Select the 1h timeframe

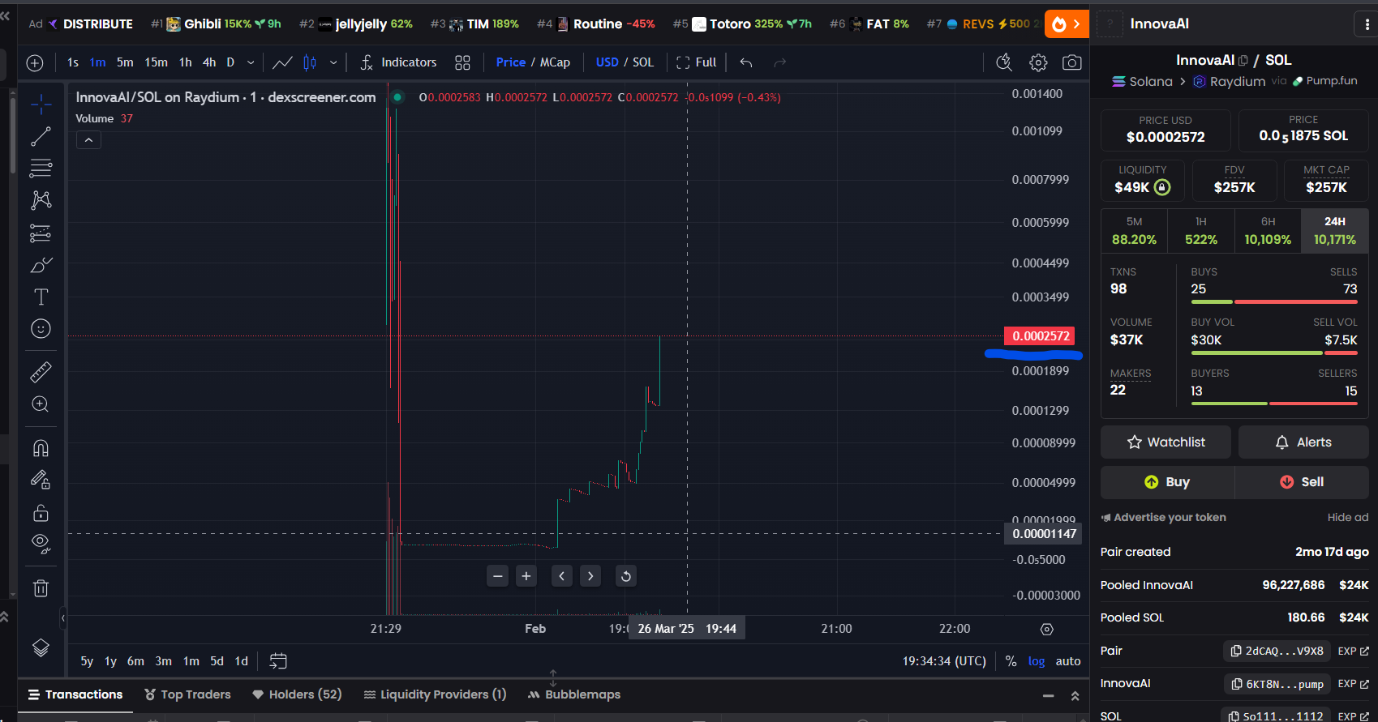tap(186, 62)
